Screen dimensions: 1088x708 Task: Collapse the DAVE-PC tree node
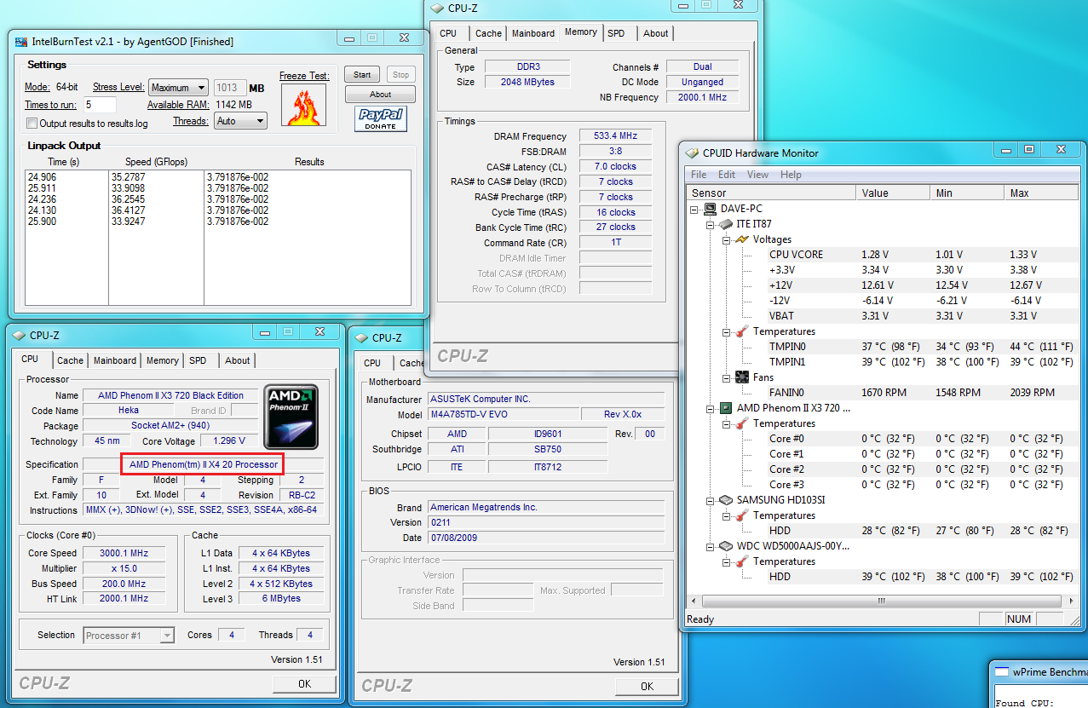(x=695, y=209)
